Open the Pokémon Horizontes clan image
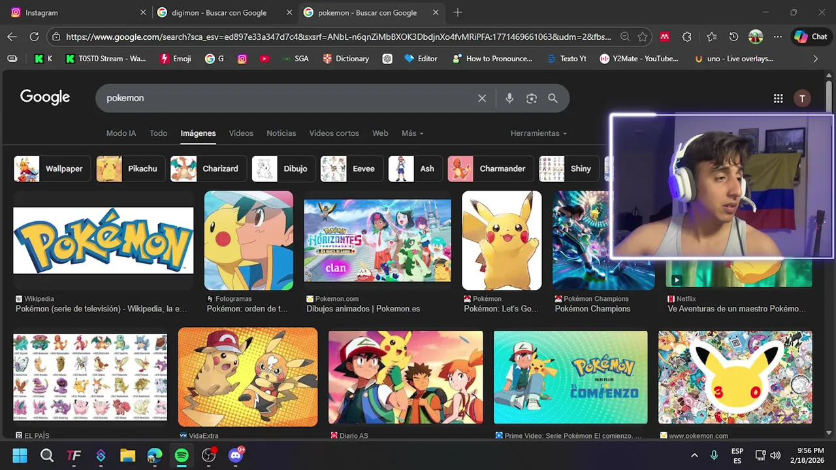The width and height of the screenshot is (836, 470). click(x=378, y=240)
